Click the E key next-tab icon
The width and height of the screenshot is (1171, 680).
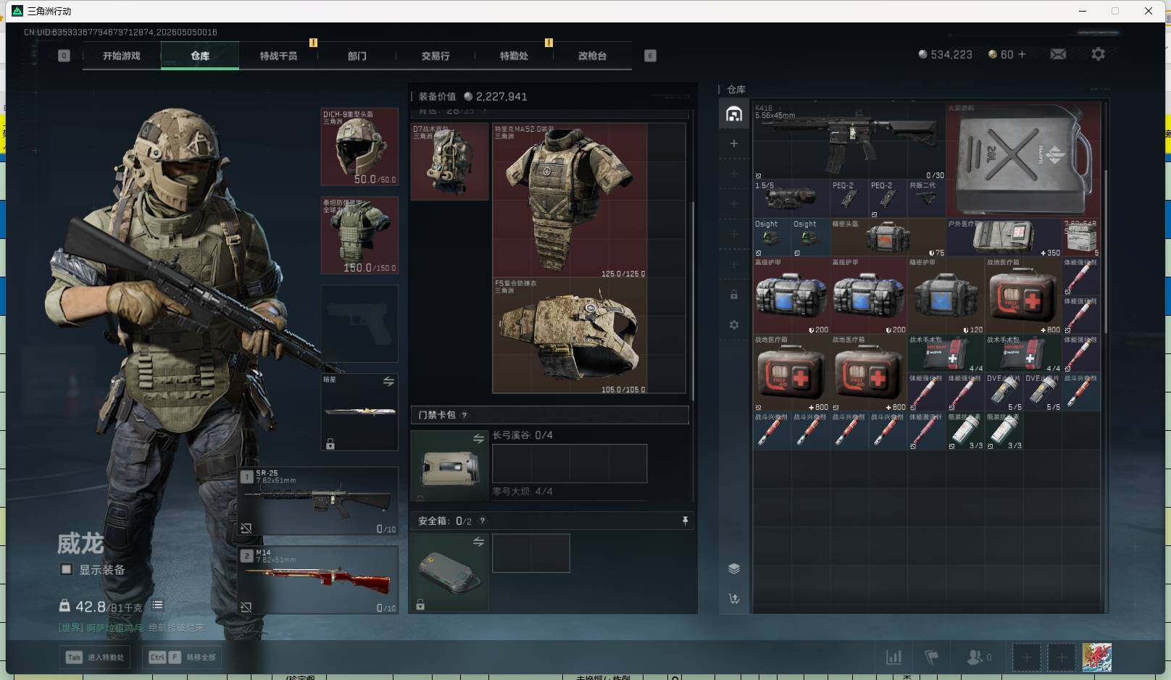tap(650, 56)
